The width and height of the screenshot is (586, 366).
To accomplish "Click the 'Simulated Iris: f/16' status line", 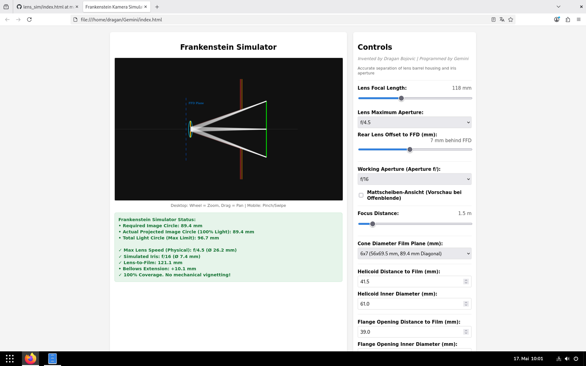I will pyautogui.click(x=160, y=256).
